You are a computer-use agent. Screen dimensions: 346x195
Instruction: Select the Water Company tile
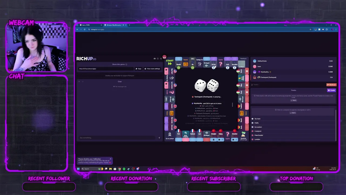click(x=185, y=136)
